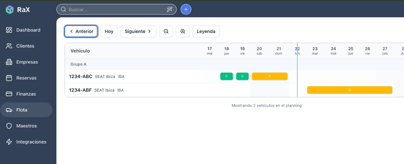Zoom out the planning timeline
The image size is (404, 164).
click(166, 31)
